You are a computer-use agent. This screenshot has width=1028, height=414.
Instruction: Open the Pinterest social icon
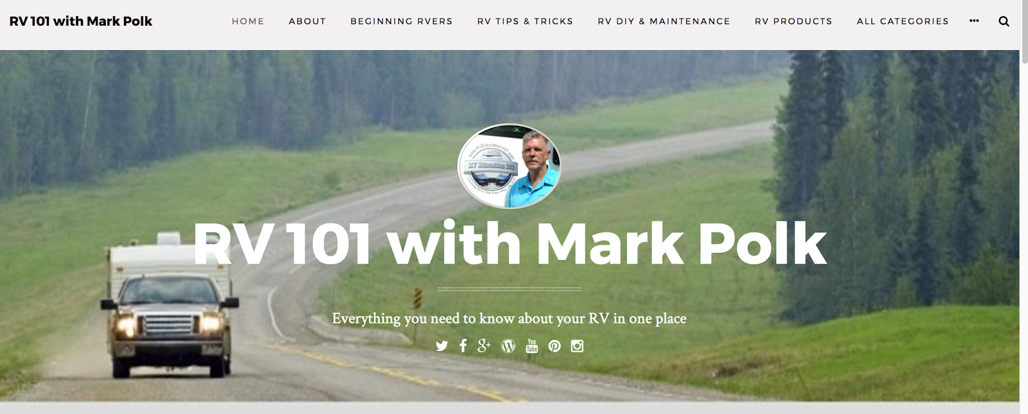tap(554, 346)
